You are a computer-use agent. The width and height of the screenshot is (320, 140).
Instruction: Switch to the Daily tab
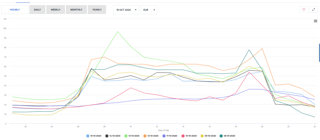tap(37, 10)
